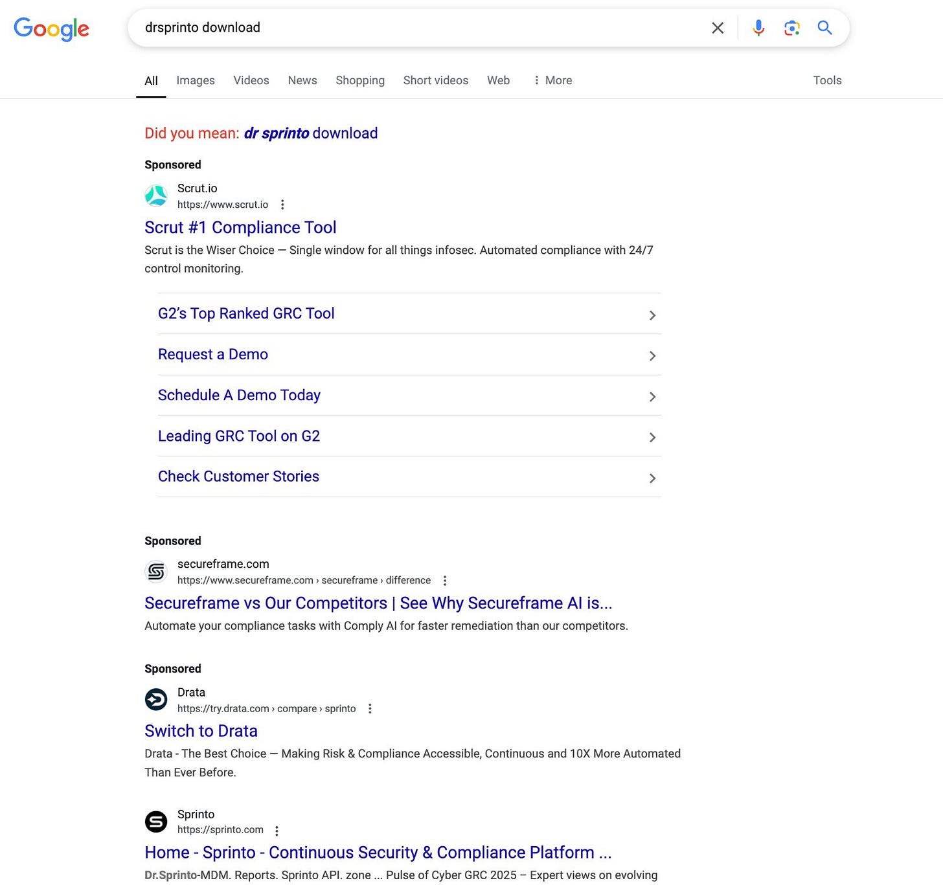Expand the More search filters menu
The image size is (943, 885).
click(552, 80)
